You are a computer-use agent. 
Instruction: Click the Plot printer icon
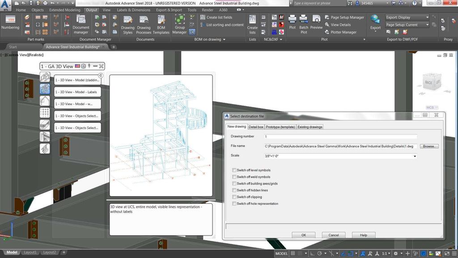point(292,22)
